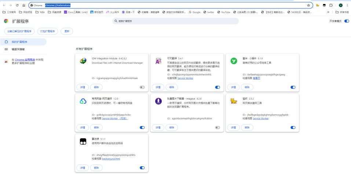Expand the hidden bookmarks chevron »
The height and width of the screenshot is (174, 351).
tap(328, 12)
